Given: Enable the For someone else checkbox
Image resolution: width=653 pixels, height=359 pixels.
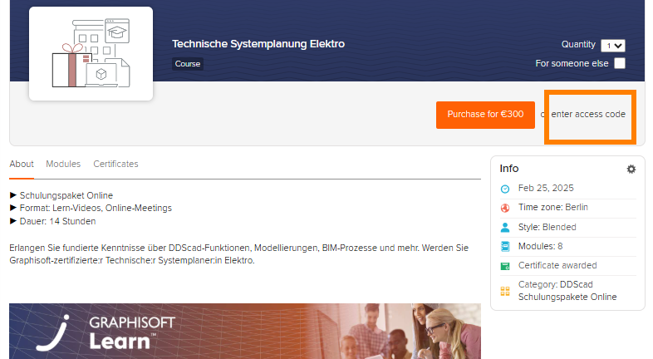Looking at the screenshot, I should [620, 63].
